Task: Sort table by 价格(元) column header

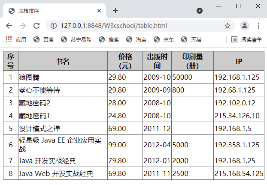Action: (125, 61)
